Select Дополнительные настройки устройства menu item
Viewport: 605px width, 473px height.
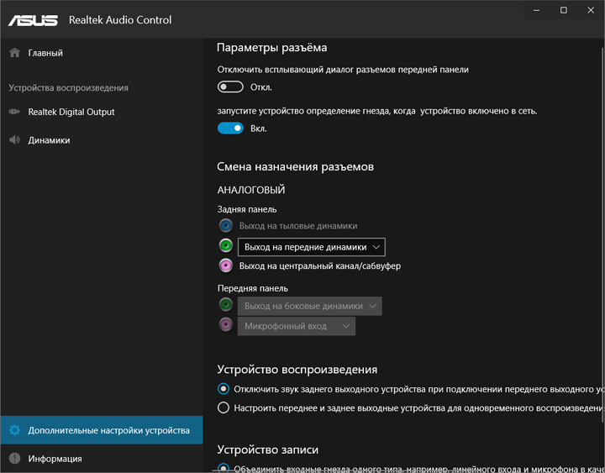[102, 430]
